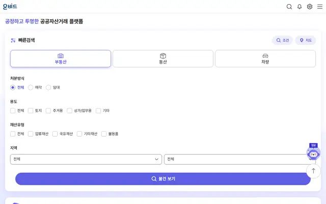Click the 조건 search button
Viewport: 326px width, 204px height.
coord(282,40)
